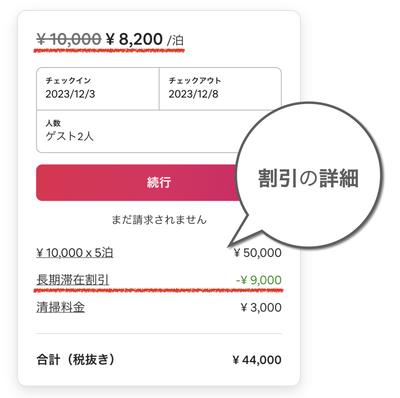Click the ¥44,000 total amount
Viewport: 400px width, 398px height.
257,360
